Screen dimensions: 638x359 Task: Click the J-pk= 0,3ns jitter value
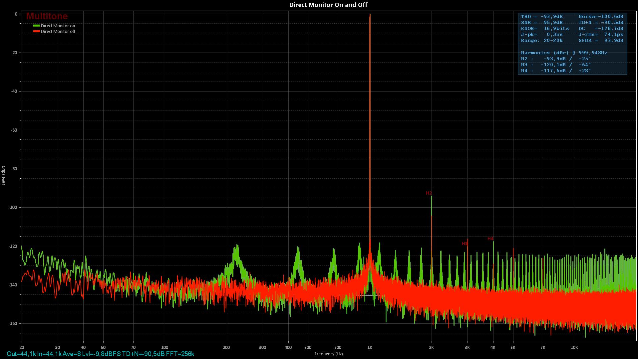(x=542, y=34)
